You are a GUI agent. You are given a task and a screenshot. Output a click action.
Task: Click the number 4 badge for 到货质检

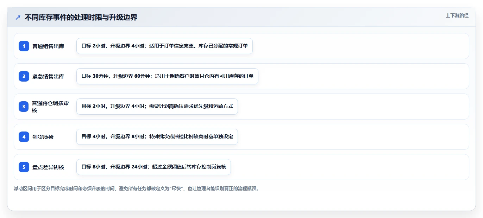(24, 137)
